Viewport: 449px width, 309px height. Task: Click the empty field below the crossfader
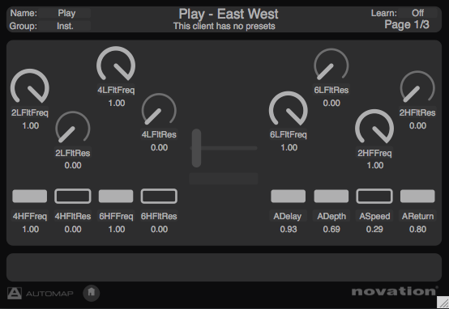[x=224, y=179]
